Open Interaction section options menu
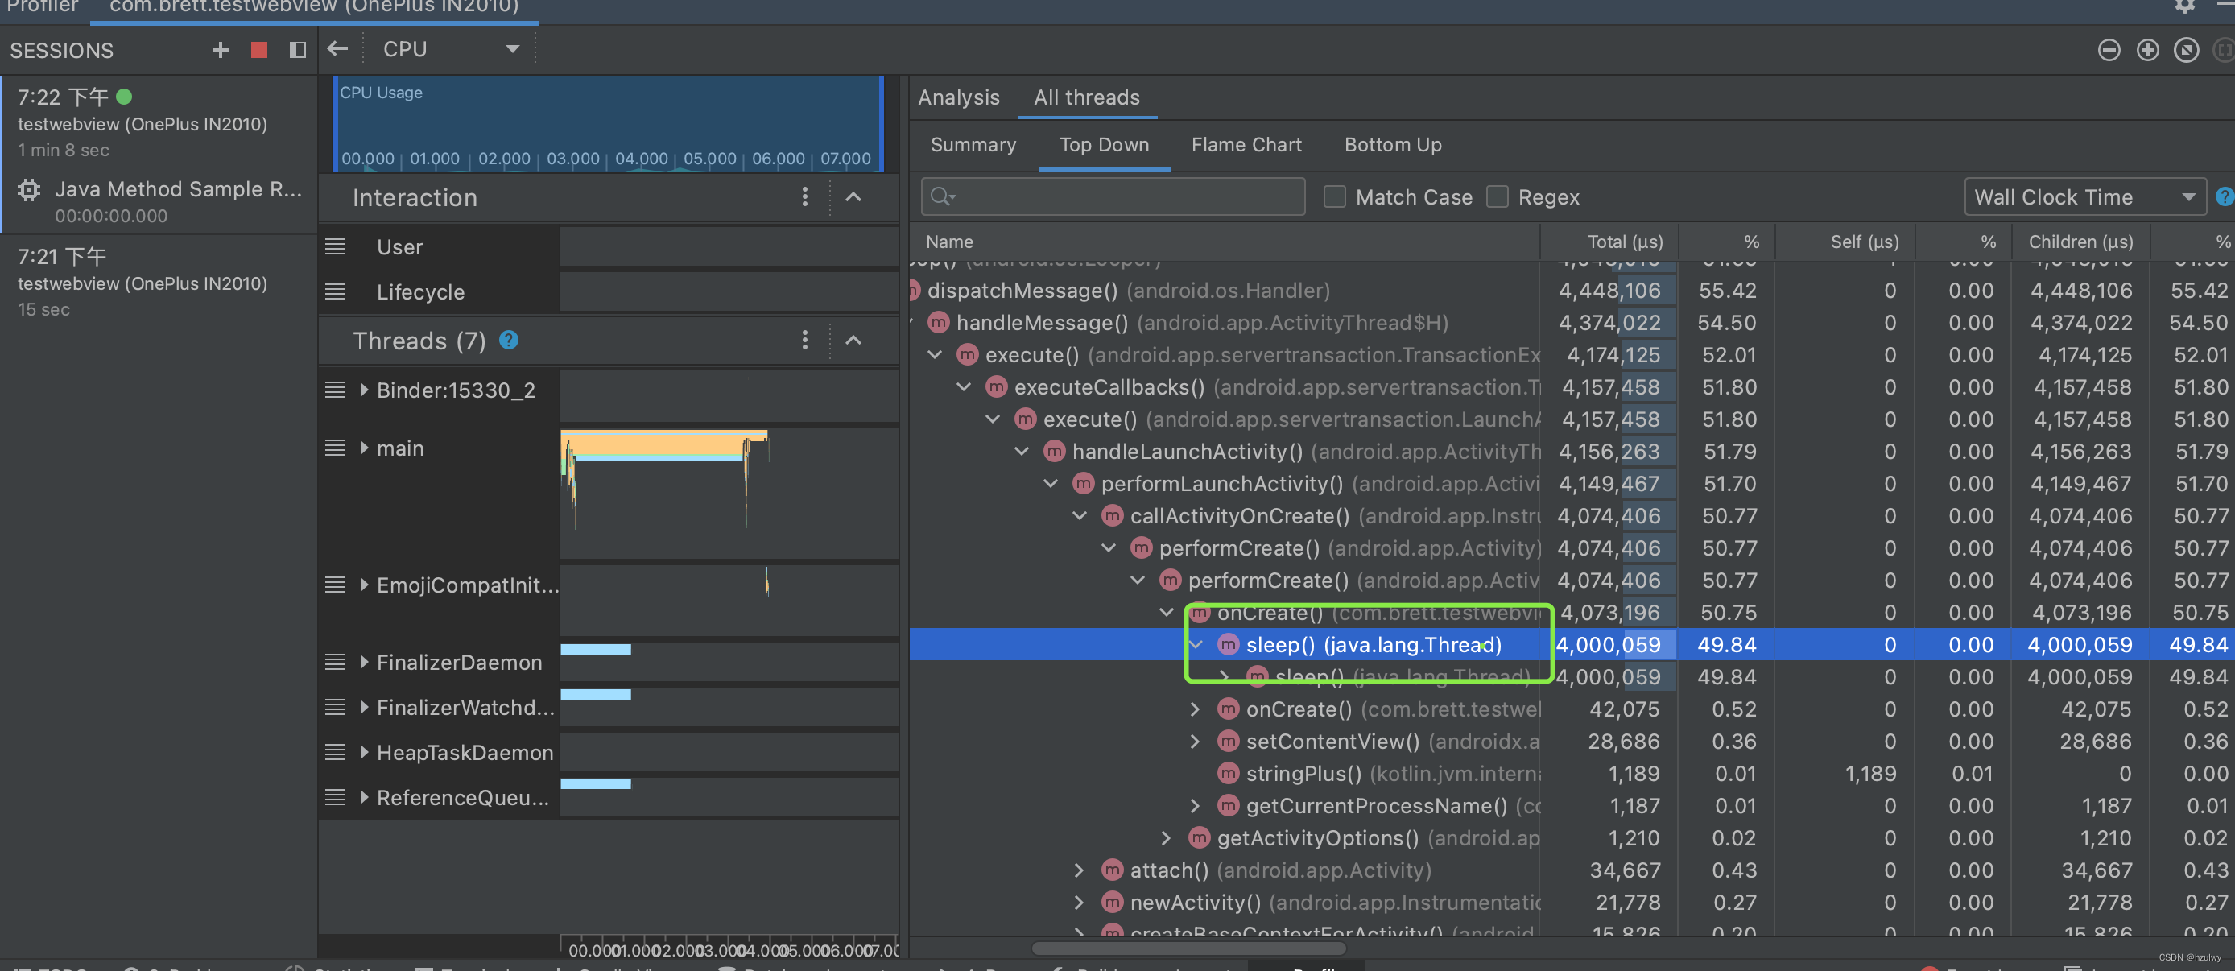The height and width of the screenshot is (971, 2235). pyautogui.click(x=804, y=197)
